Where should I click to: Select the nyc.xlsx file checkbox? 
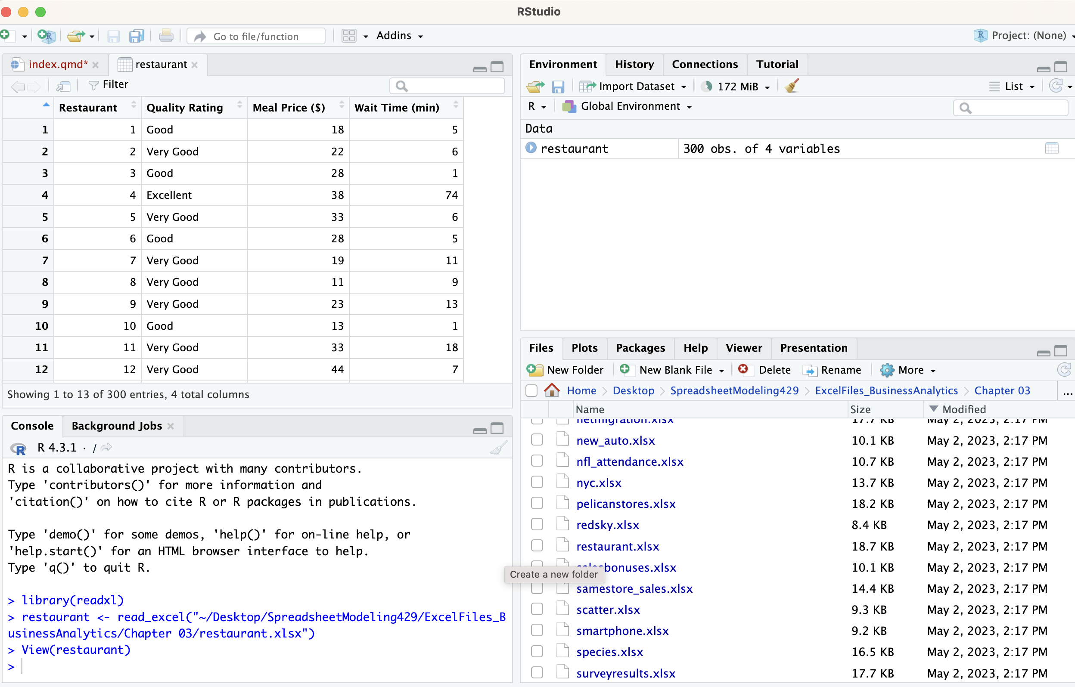click(537, 482)
